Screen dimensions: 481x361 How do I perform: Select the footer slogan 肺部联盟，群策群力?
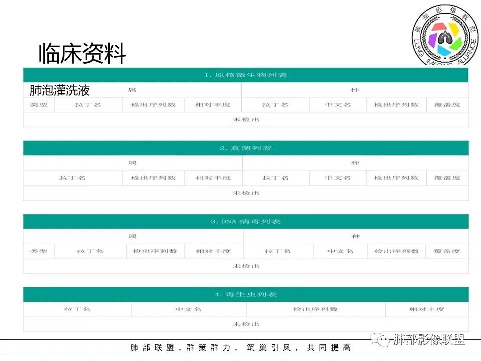(180, 348)
